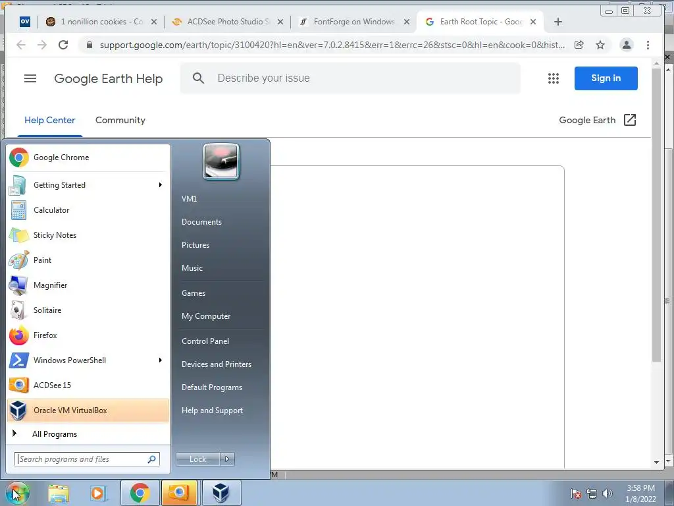Click the user account picture in Start menu
Viewport: 674px width, 506px height.
coord(221,161)
